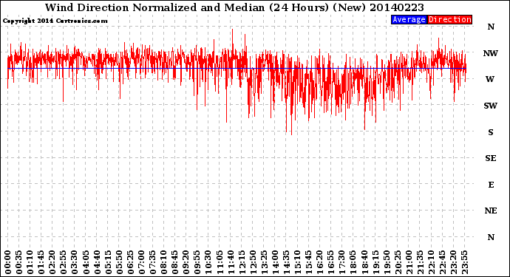Image resolution: width=510 pixels, height=277 pixels.
Task: Click the 04:40 time label
Action: point(97,262)
